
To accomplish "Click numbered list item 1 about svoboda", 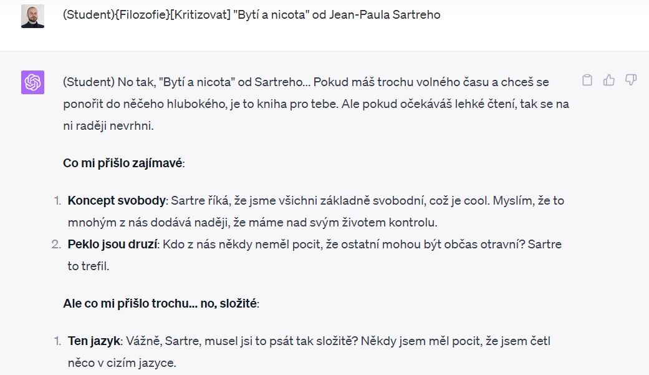I will (281, 212).
